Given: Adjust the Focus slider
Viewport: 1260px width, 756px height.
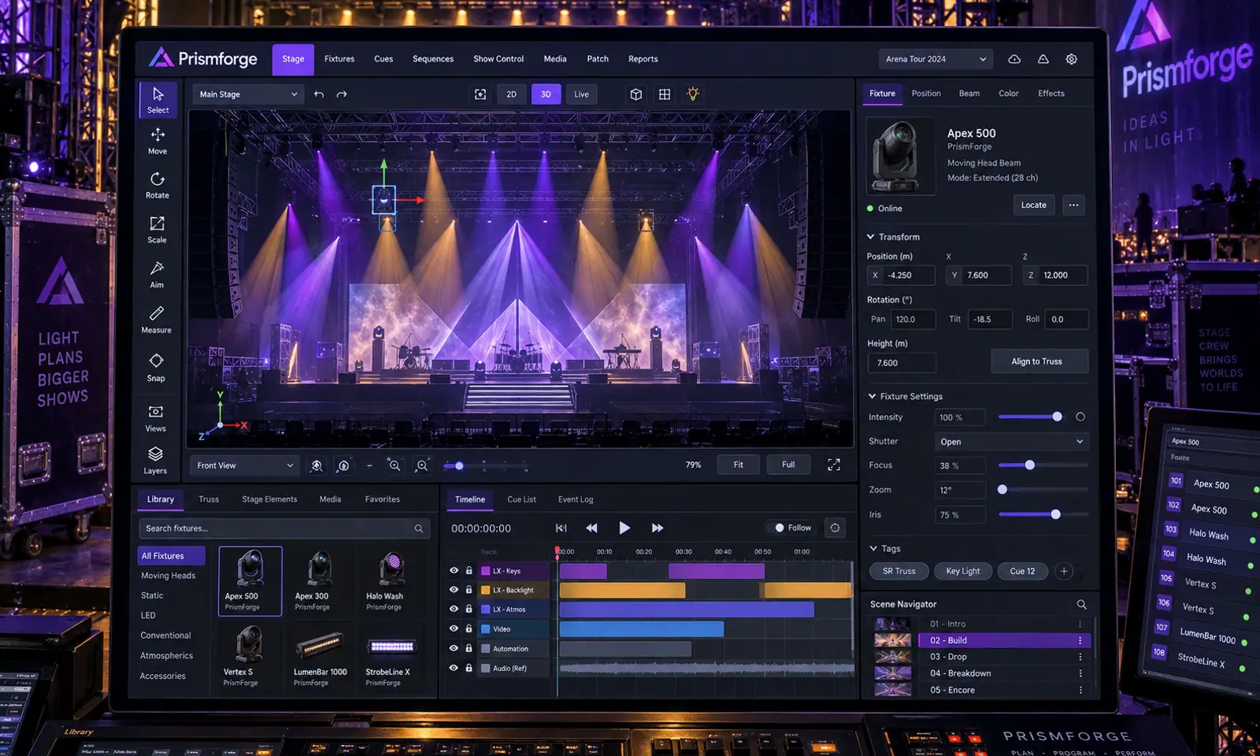Looking at the screenshot, I should click(1043, 465).
